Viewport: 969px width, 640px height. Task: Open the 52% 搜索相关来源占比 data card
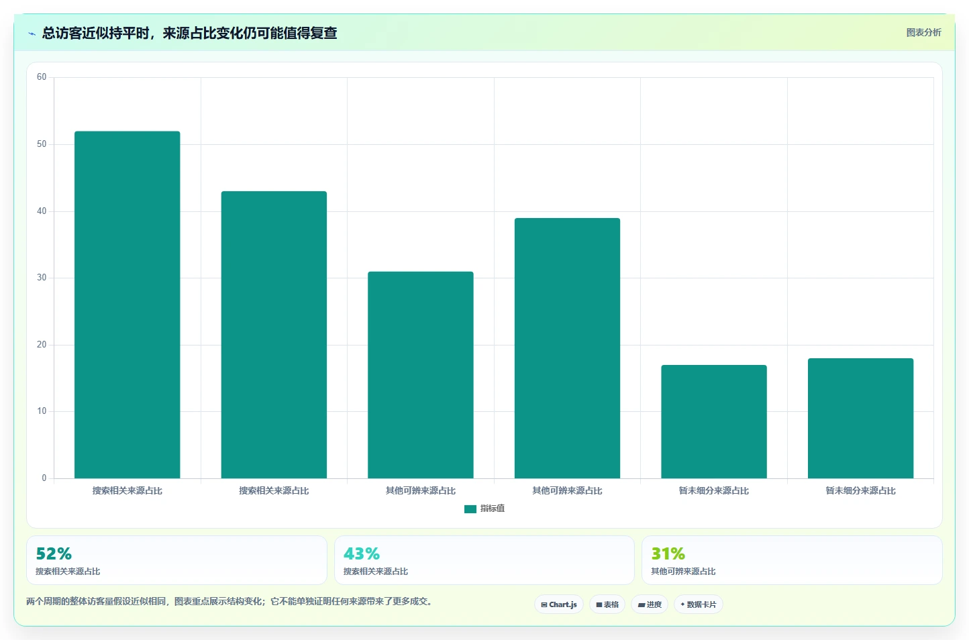[x=176, y=560]
